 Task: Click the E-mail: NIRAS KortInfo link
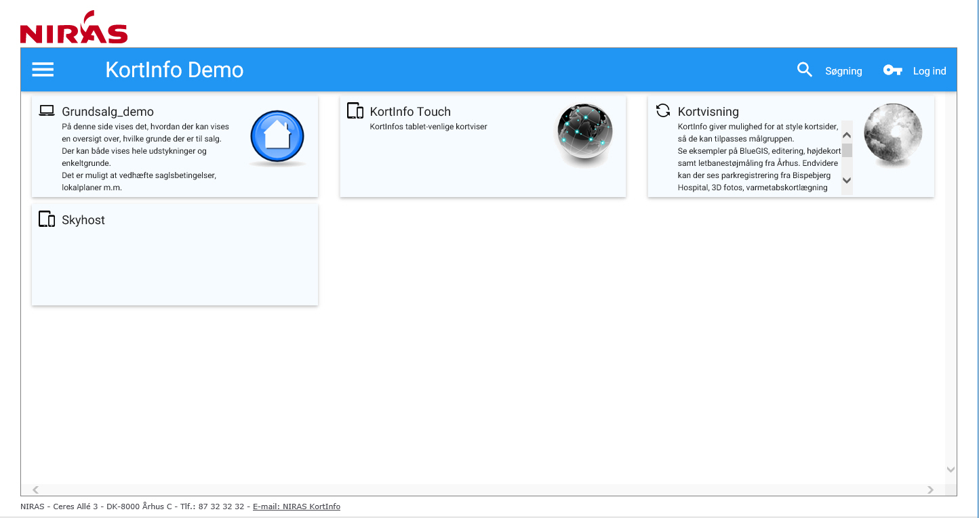297,506
